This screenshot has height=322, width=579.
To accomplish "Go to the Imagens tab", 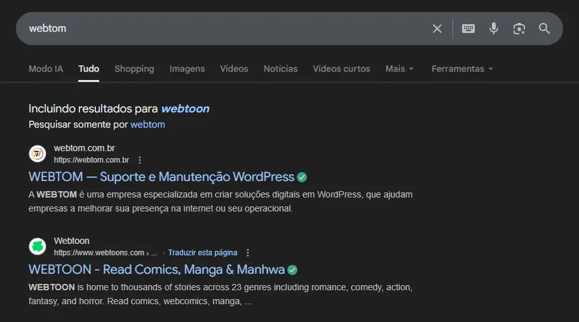I will coord(187,69).
